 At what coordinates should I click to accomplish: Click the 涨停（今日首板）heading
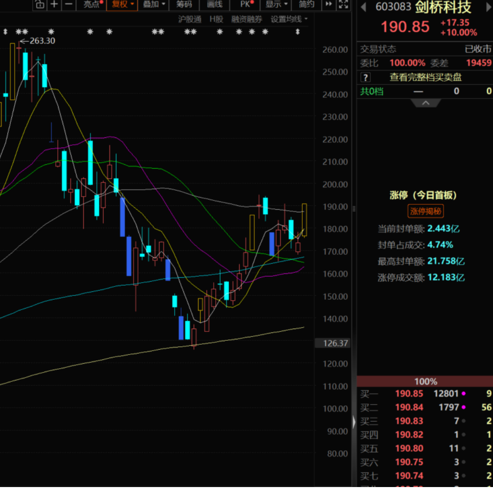pos(423,196)
